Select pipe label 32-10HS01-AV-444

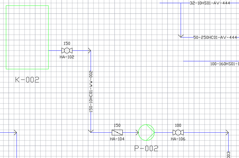[x=210, y=3]
